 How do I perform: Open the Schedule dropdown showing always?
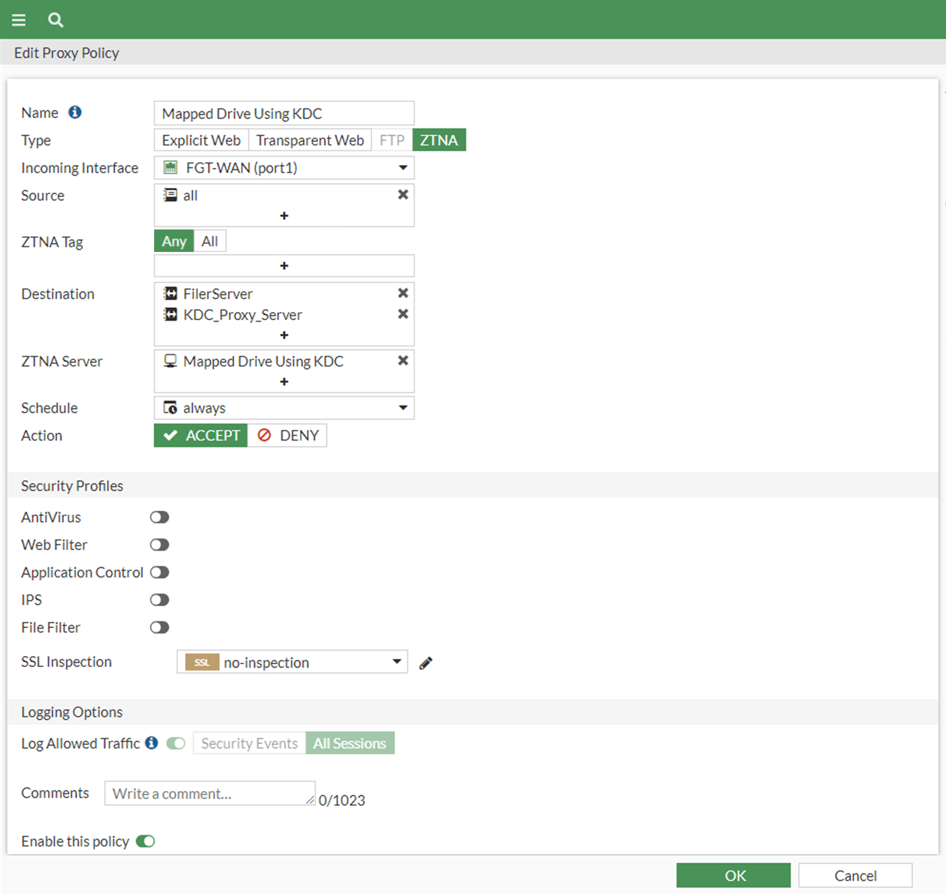[403, 408]
